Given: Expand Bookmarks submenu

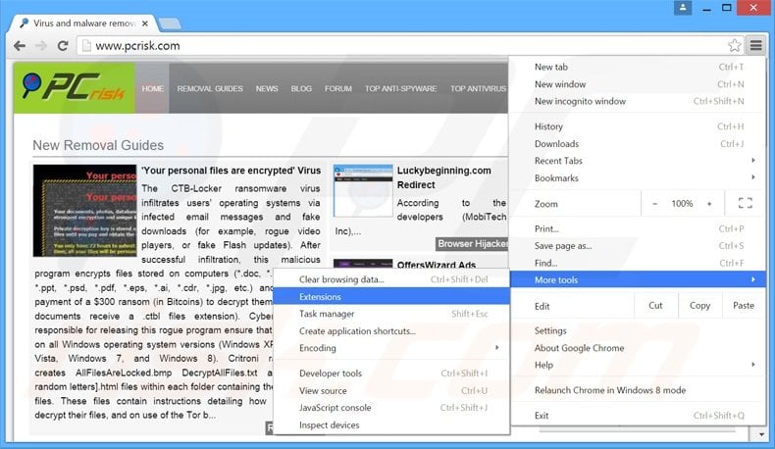Looking at the screenshot, I should coord(638,177).
